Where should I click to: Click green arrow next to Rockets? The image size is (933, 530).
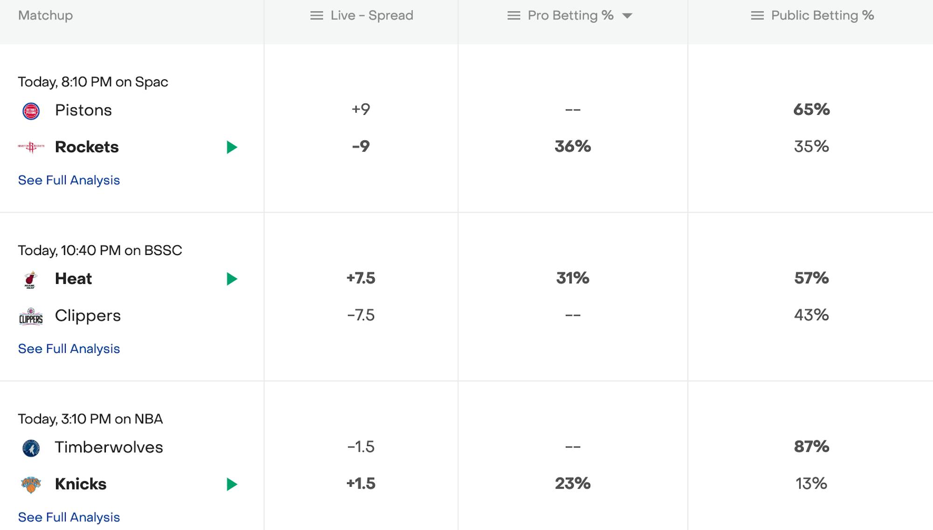point(232,147)
